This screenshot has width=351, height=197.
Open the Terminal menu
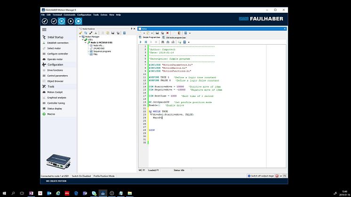[57, 15]
